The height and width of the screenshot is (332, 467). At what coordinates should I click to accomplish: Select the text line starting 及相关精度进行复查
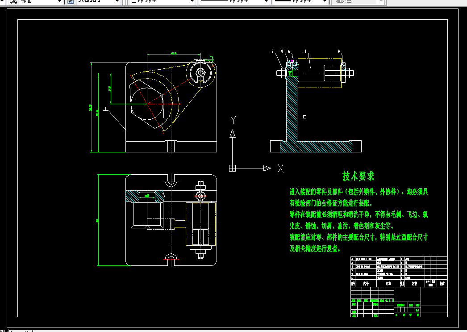click(x=315, y=248)
